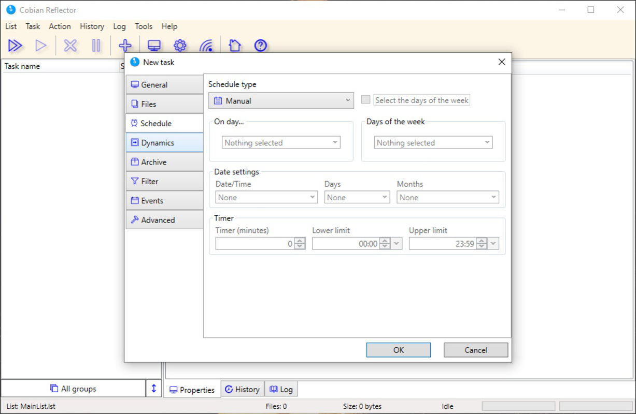Open the List menu in the menu bar
This screenshot has width=636, height=414.
tap(11, 26)
